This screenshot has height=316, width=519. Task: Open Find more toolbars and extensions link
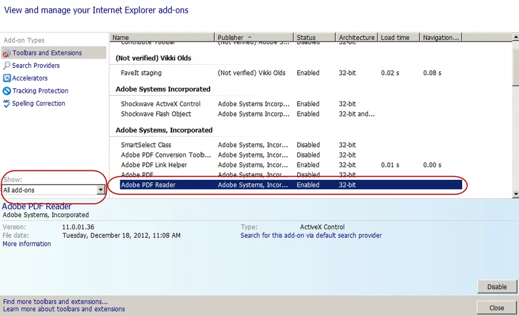56,301
